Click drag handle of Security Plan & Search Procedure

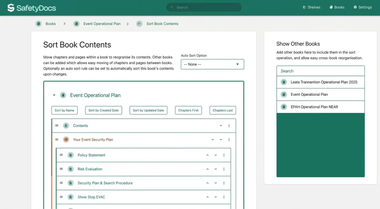pyautogui.click(x=61, y=183)
